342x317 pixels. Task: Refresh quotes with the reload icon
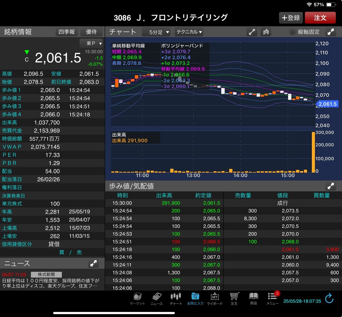(329, 298)
